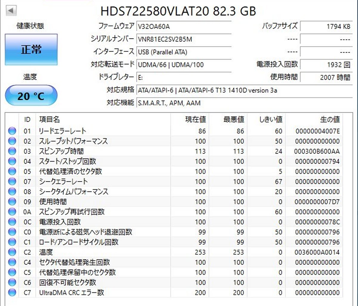
Task: Select the ロード/アンロードサイクル回数 row
Action: click(174, 242)
